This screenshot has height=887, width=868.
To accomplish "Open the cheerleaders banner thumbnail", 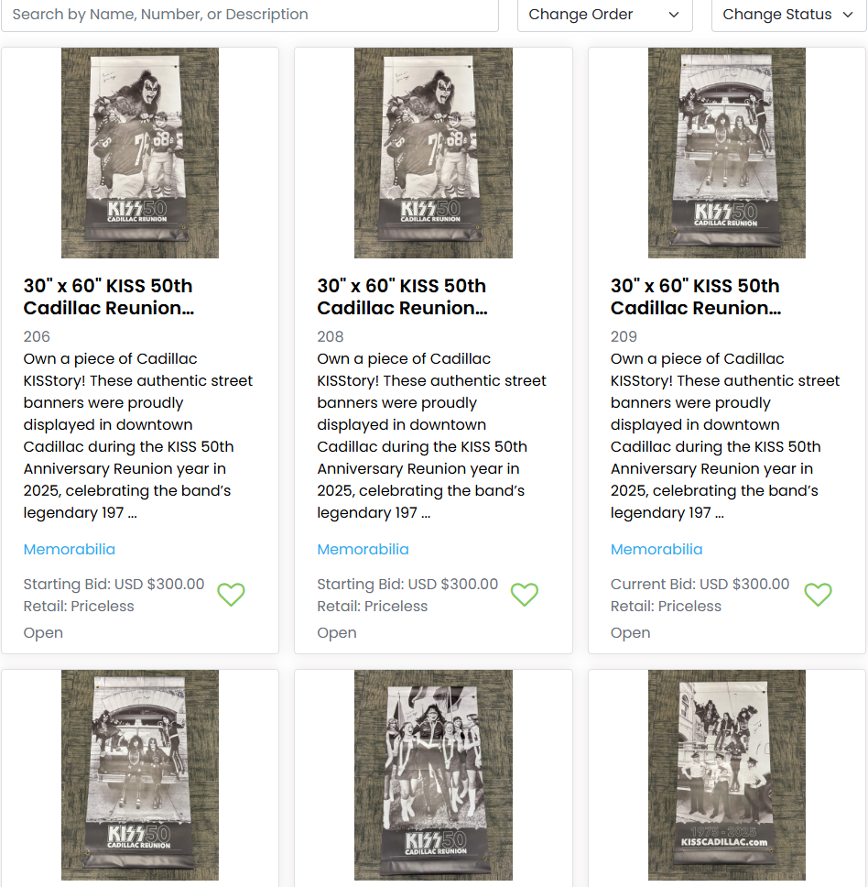I will [433, 775].
